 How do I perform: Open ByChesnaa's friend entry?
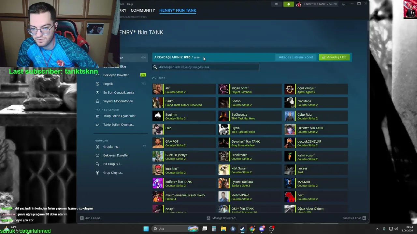click(x=250, y=116)
